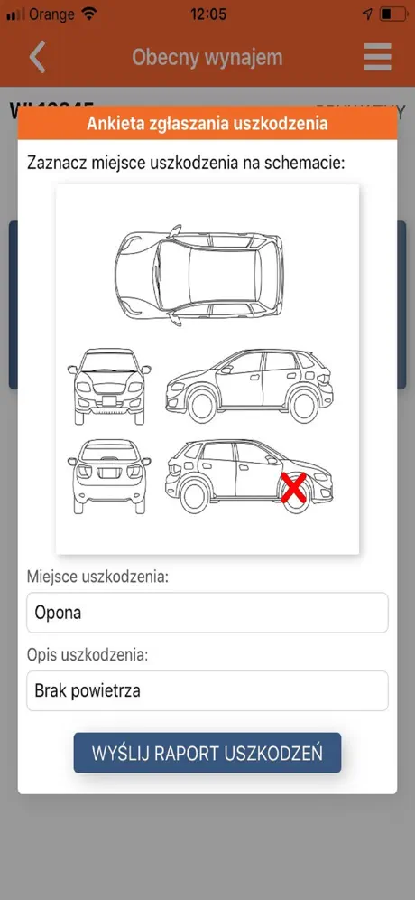Image resolution: width=415 pixels, height=900 pixels.
Task: Select the left-side car view
Action: (249, 386)
